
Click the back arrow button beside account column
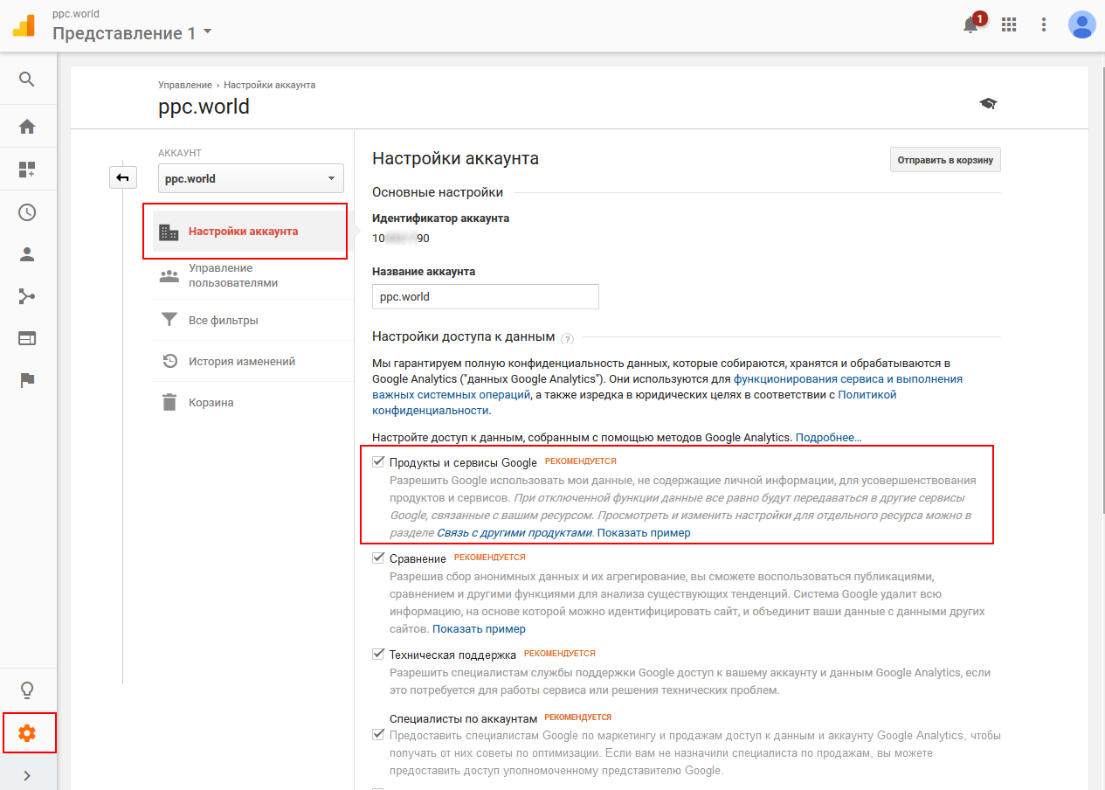coord(123,177)
